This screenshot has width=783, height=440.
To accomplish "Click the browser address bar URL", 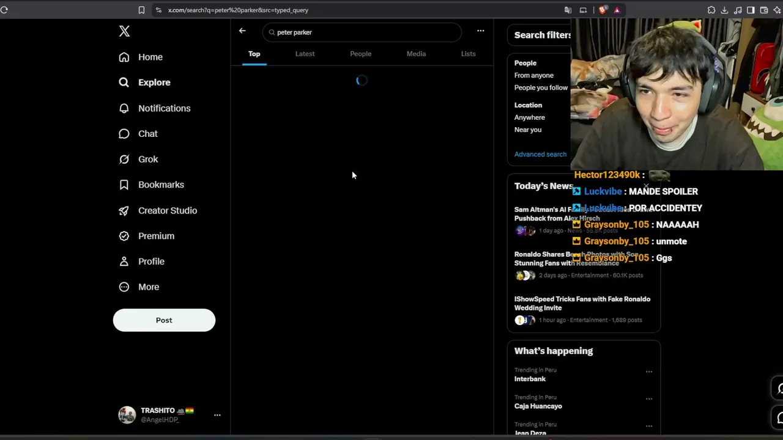I will (238, 10).
